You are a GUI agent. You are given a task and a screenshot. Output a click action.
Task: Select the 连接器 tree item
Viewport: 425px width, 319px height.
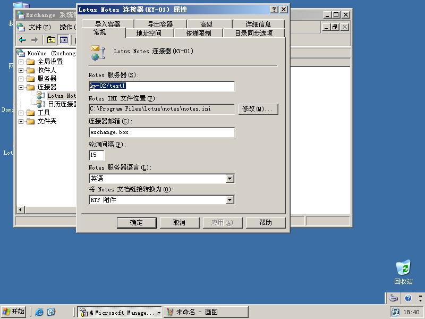pyautogui.click(x=47, y=87)
